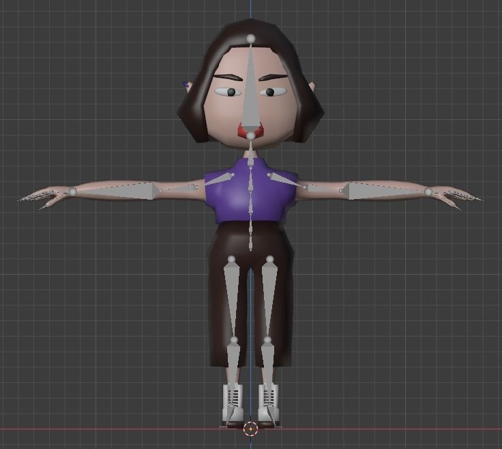Select the neck joint sphere at the mouth
The height and width of the screenshot is (449, 502).
[251, 136]
